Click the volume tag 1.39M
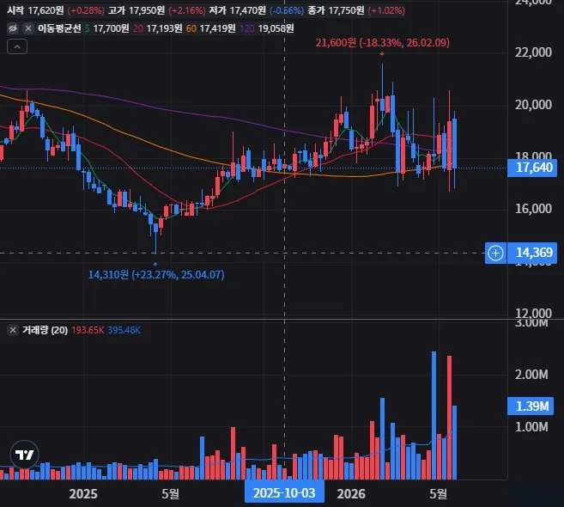 531,406
